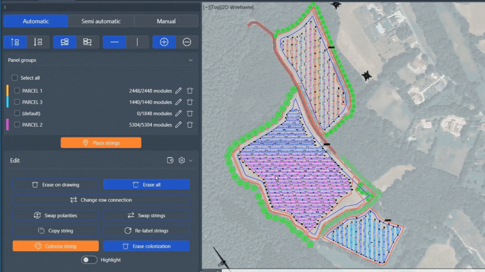
Task: Tick the Select all checkbox
Action: (x=15, y=78)
